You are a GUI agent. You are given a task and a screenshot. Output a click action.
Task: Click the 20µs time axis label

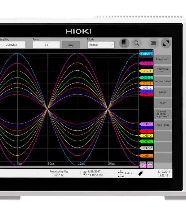[112, 163]
